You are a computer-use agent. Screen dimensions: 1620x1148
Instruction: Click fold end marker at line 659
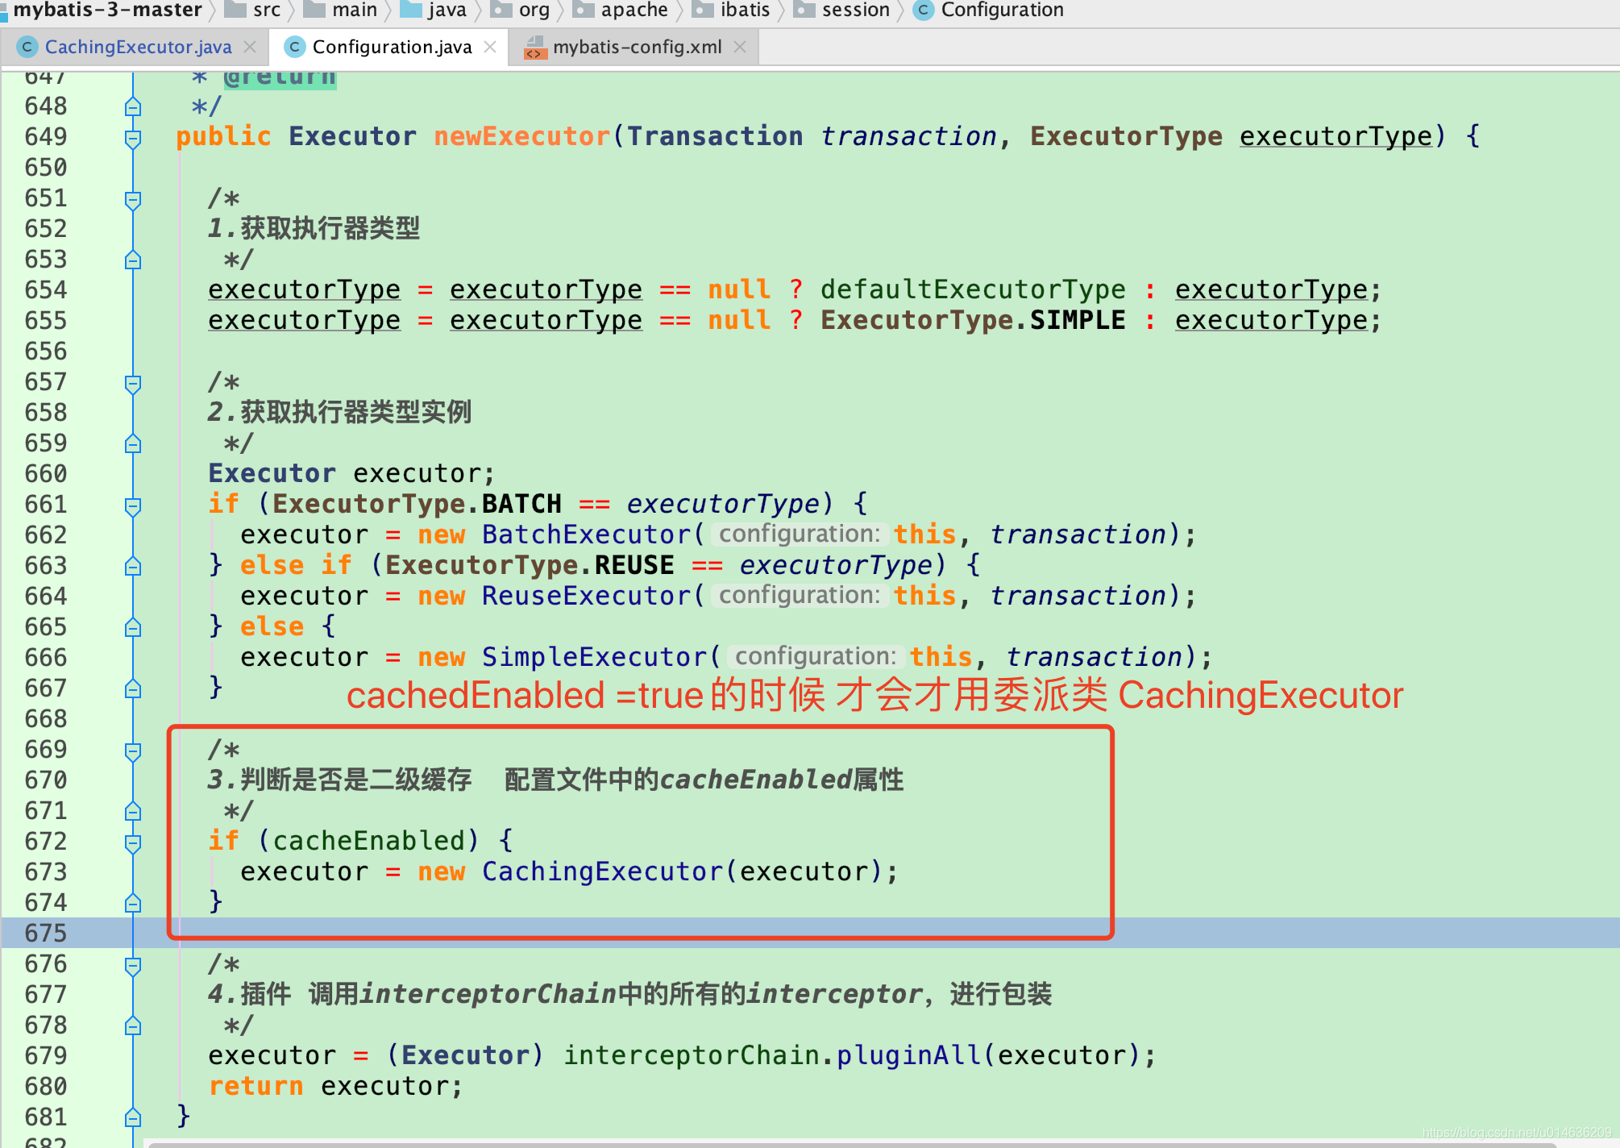click(133, 443)
